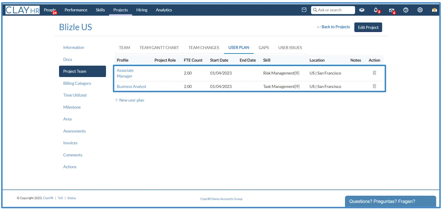Open the Status footer link
Image resolution: width=442 pixels, height=209 pixels.
point(72,198)
